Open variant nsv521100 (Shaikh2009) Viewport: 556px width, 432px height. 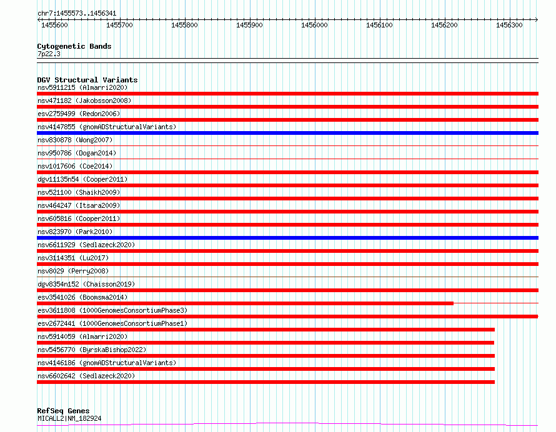[79, 192]
